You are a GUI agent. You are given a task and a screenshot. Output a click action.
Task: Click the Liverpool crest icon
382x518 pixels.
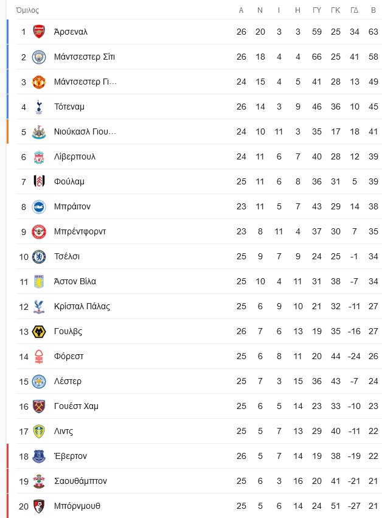coord(39,156)
